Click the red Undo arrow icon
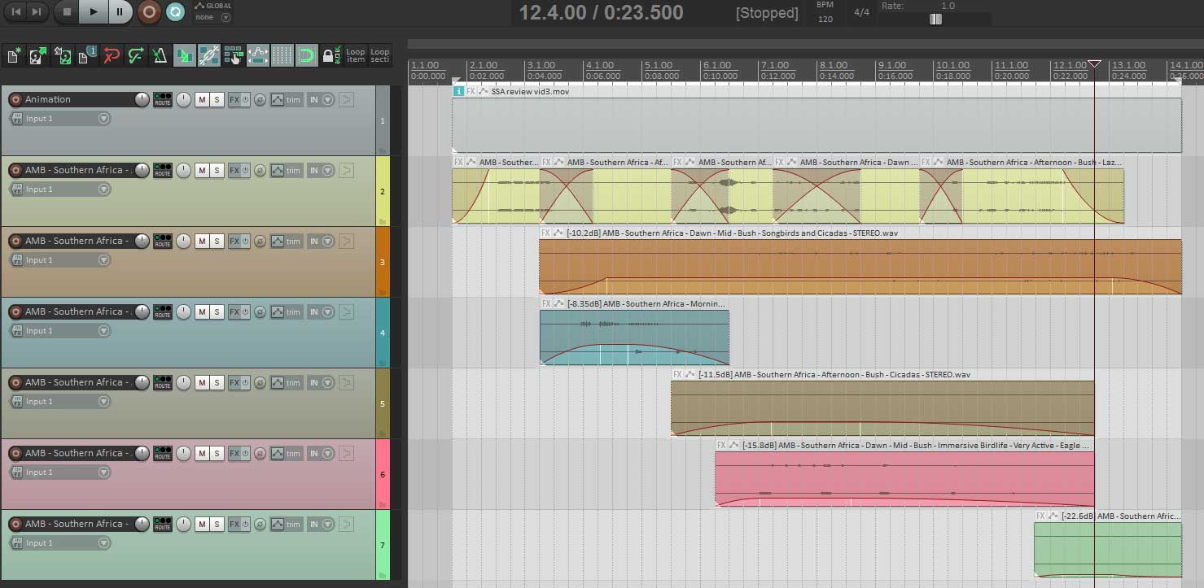Image resolution: width=1204 pixels, height=588 pixels. 112,56
